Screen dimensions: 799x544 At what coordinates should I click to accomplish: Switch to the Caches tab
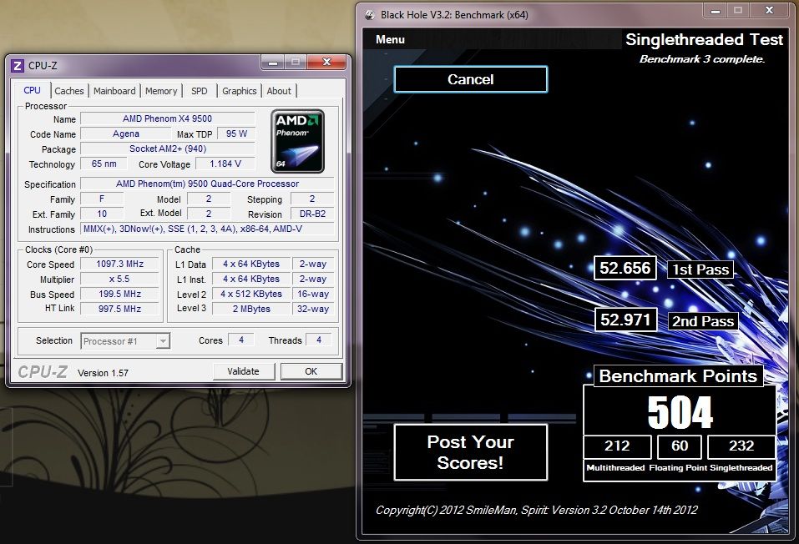tap(69, 91)
